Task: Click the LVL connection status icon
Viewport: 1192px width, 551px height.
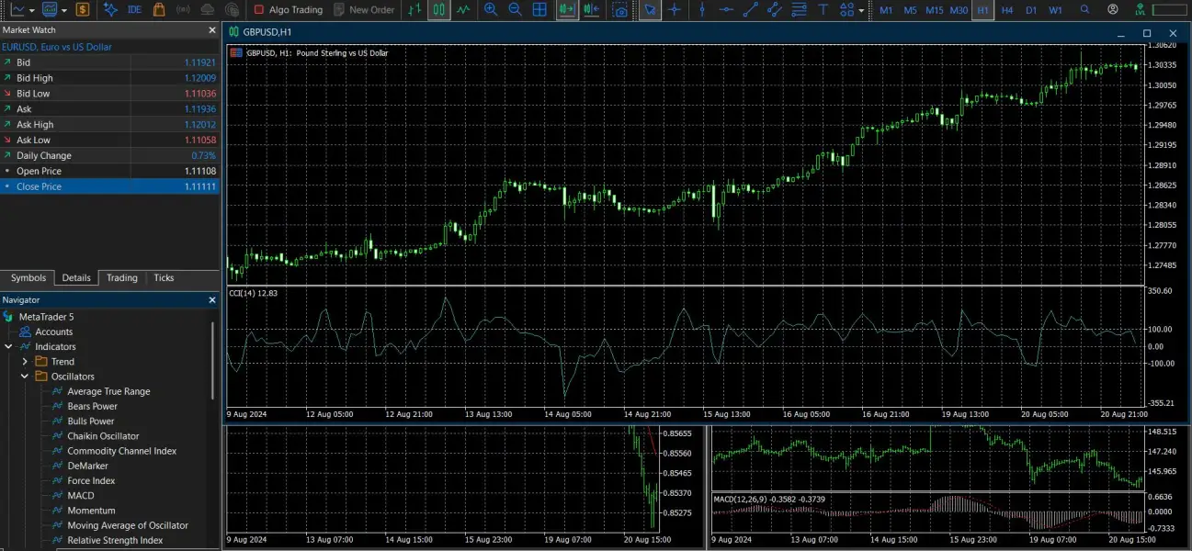Action: [x=1141, y=10]
